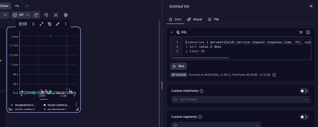This screenshot has height=127, width=318.
Task: Click the DQL query sparkle assistant icon
Action: (x=301, y=32)
